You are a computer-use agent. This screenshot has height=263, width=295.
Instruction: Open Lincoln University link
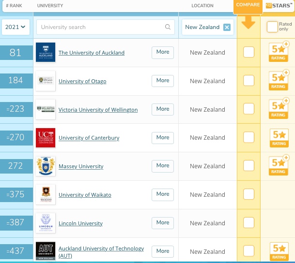(80, 223)
